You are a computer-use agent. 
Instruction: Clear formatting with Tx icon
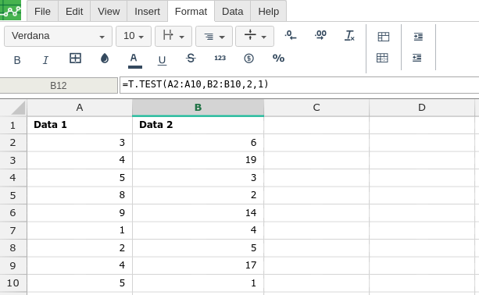coord(349,35)
